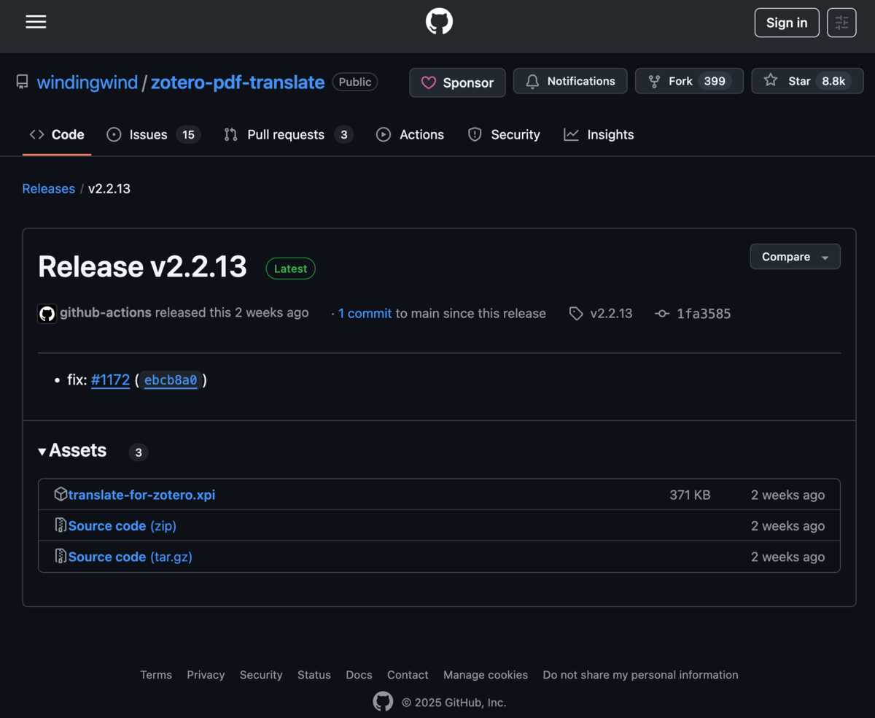Download Source code (zip)

coord(122,525)
